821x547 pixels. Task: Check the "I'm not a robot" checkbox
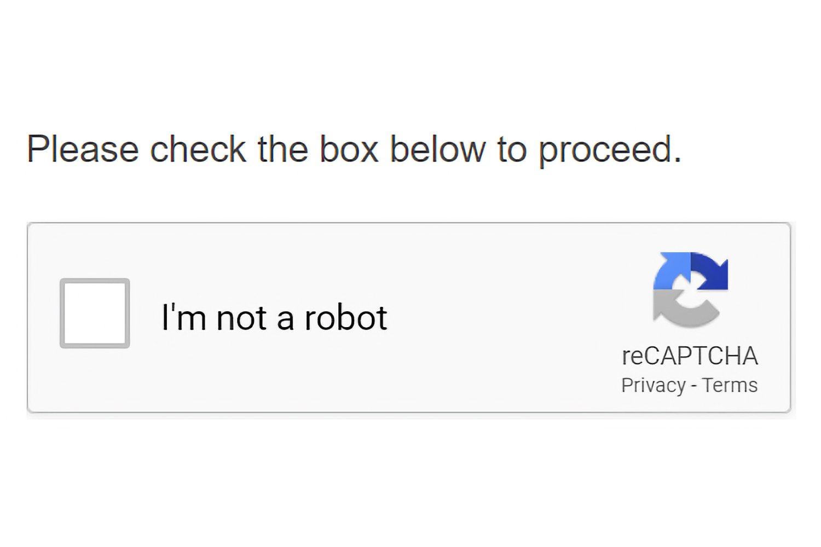pos(95,313)
